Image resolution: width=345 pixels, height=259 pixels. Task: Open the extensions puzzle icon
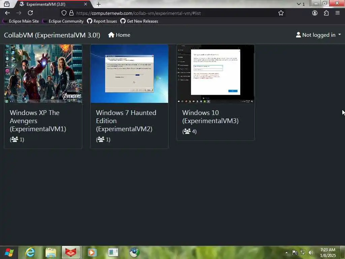tap(326, 13)
